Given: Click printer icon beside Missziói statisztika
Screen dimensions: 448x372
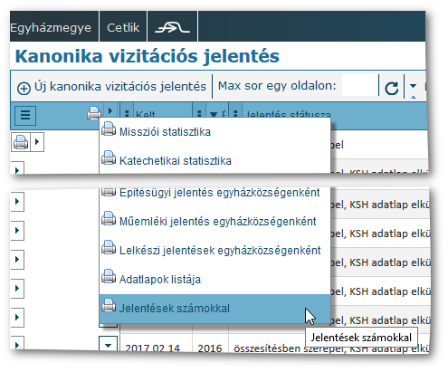Looking at the screenshot, I should [109, 129].
